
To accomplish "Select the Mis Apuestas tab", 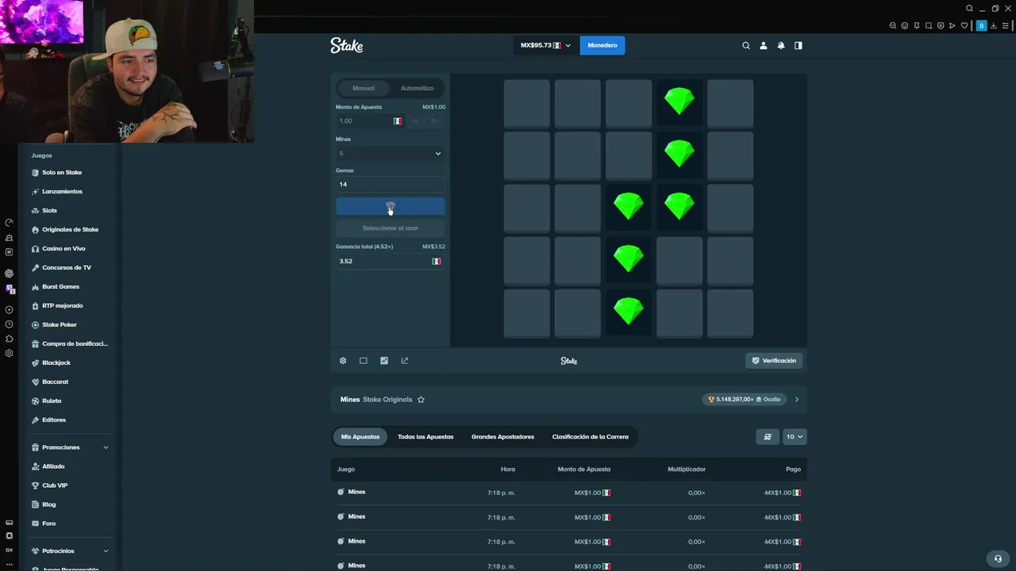I will (x=360, y=437).
